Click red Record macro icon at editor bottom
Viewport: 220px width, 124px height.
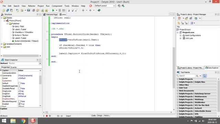(x=47, y=116)
